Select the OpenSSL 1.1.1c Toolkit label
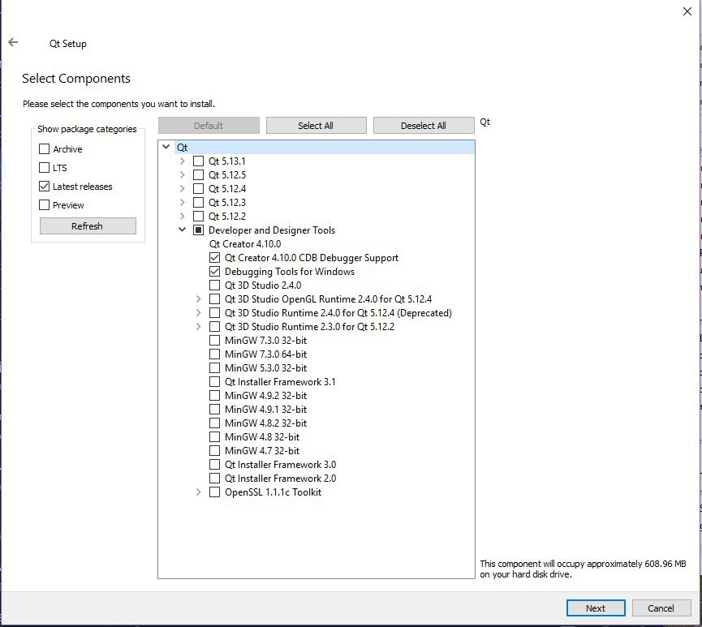Screen dimensions: 702x627 point(273,492)
